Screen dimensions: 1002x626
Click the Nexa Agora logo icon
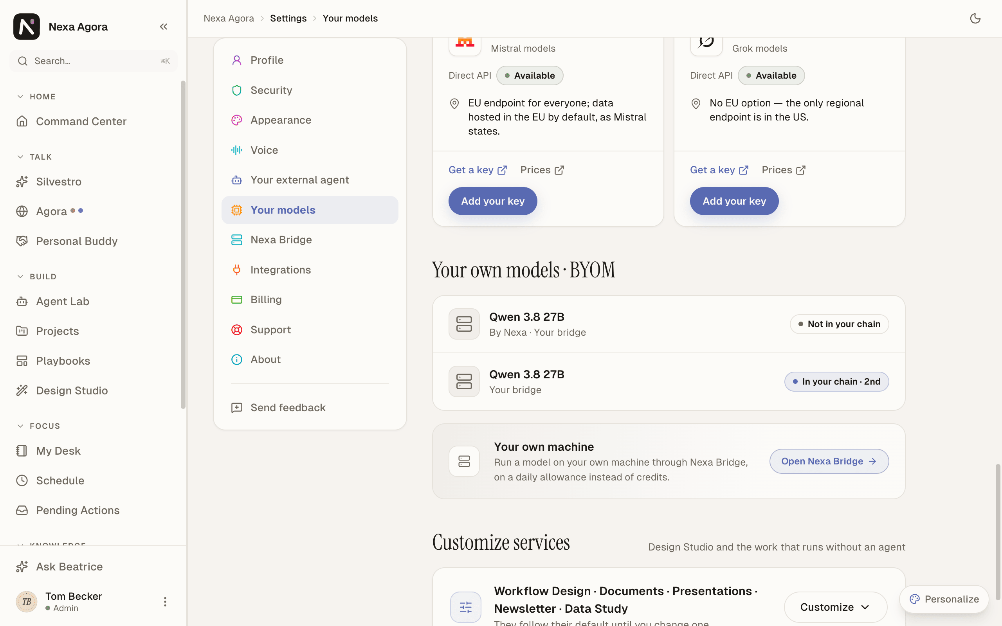(27, 27)
